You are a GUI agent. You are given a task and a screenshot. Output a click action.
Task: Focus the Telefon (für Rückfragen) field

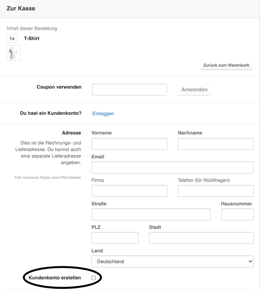click(x=216, y=191)
